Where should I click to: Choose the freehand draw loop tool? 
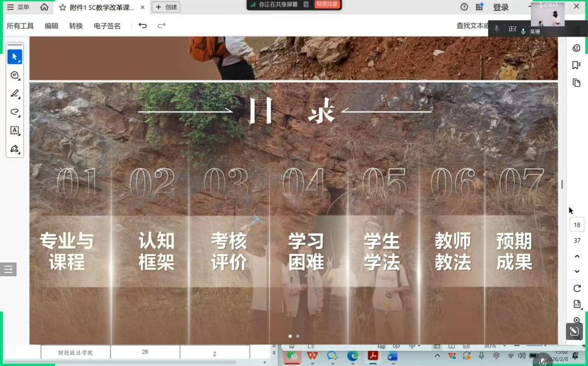tap(14, 112)
